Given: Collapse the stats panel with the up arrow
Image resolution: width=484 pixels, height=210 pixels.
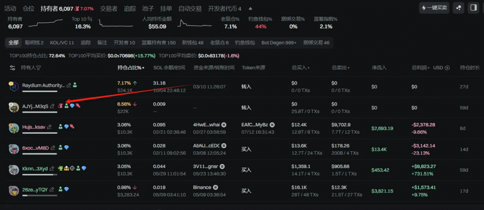Looking at the screenshot, I should [250, 9].
